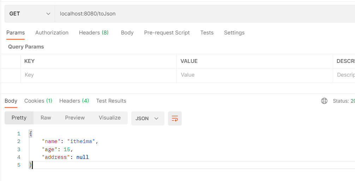Click the query param Value field
355x181 pixels.
[254, 75]
